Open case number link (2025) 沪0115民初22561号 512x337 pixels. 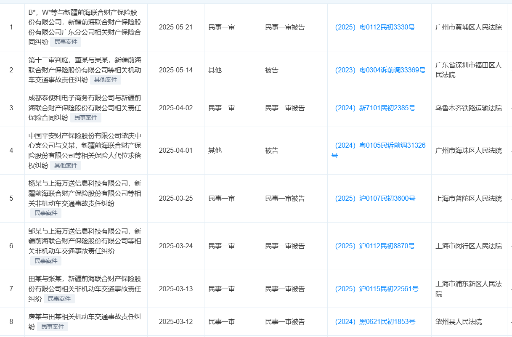point(377,289)
